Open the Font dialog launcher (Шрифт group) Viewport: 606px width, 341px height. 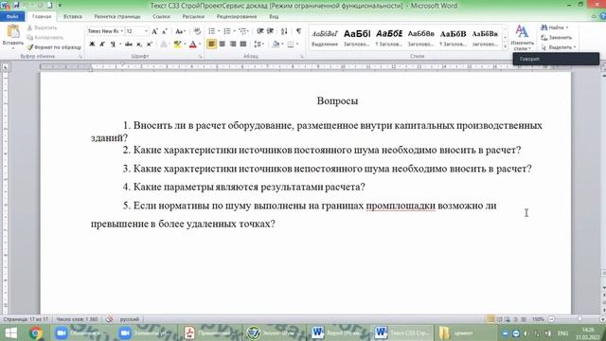(x=200, y=57)
